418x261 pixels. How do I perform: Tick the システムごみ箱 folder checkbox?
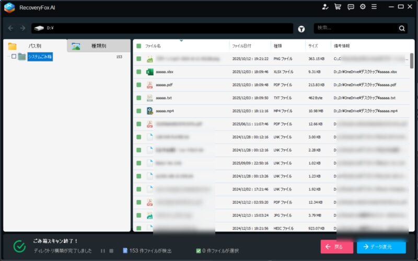coord(14,56)
